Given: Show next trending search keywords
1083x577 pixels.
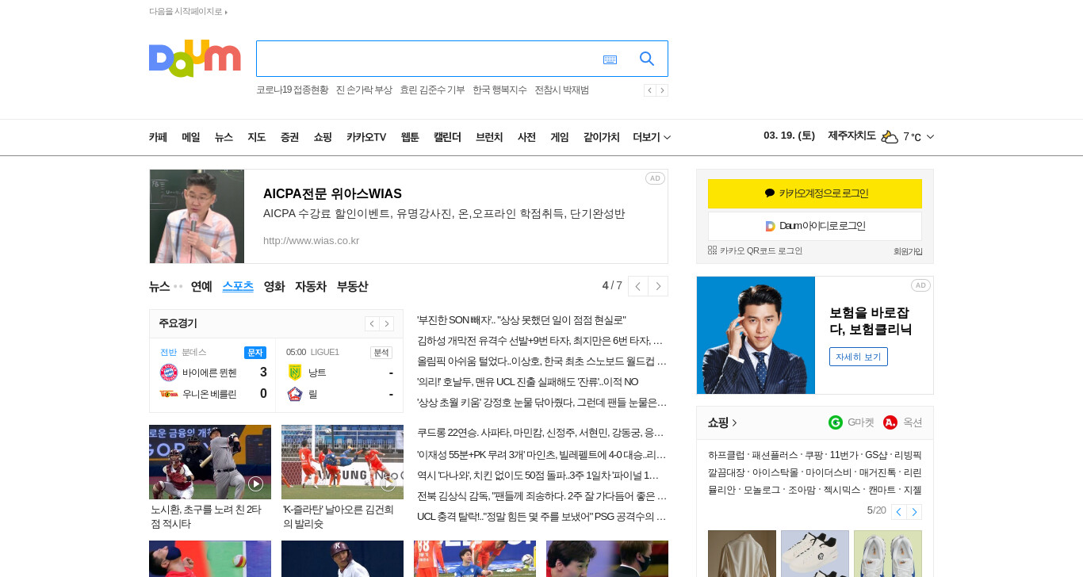Looking at the screenshot, I should [662, 90].
